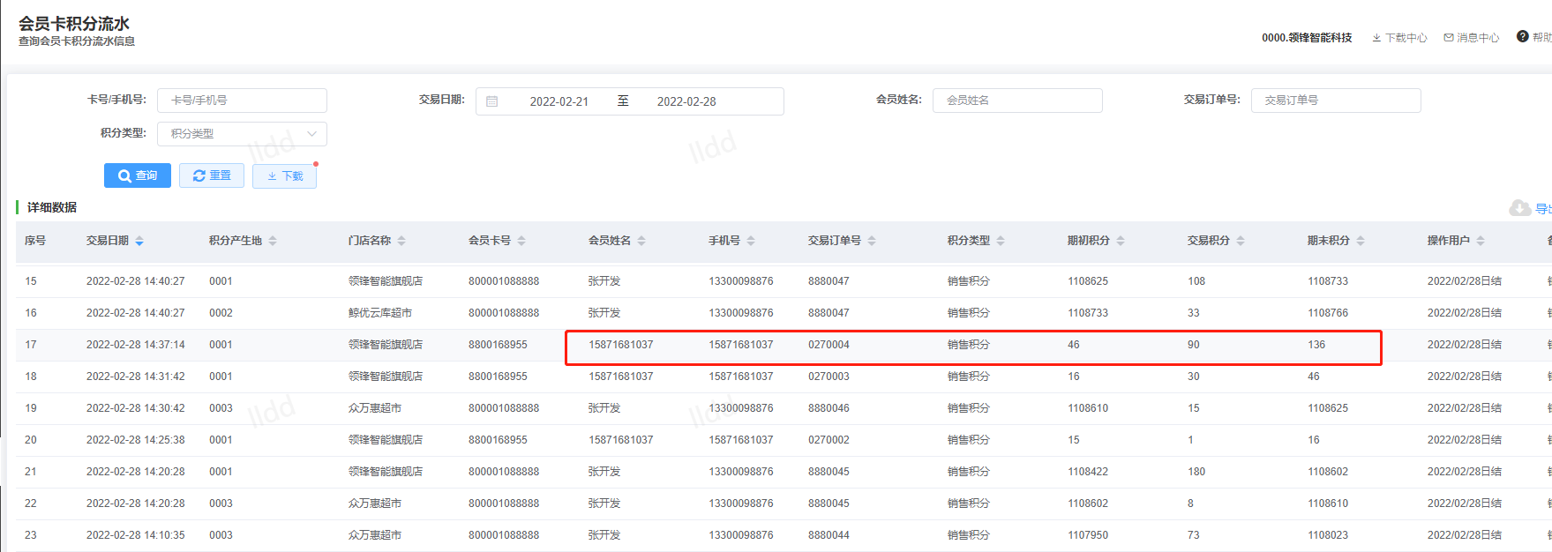
Task: Click the cloud export icon
Action: tap(1519, 208)
